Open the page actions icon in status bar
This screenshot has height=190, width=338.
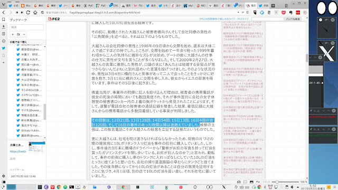258,182
